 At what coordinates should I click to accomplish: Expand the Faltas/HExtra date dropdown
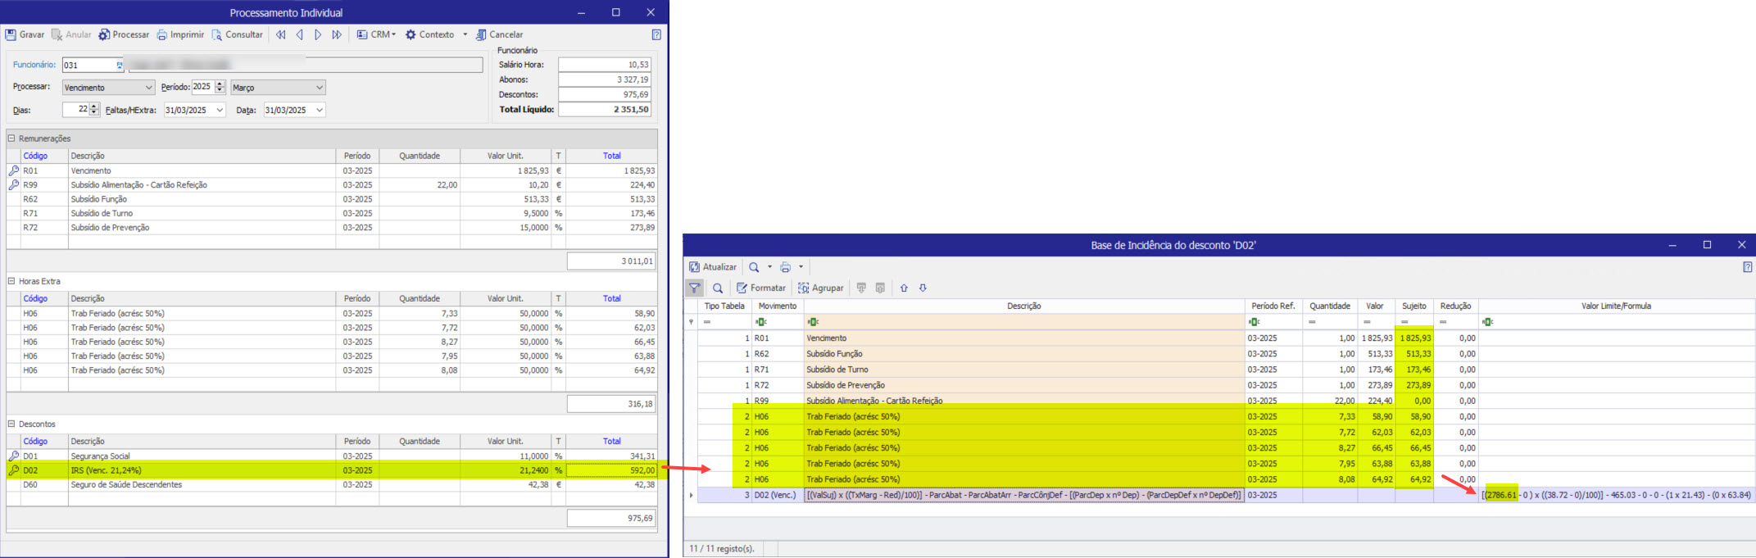(220, 110)
